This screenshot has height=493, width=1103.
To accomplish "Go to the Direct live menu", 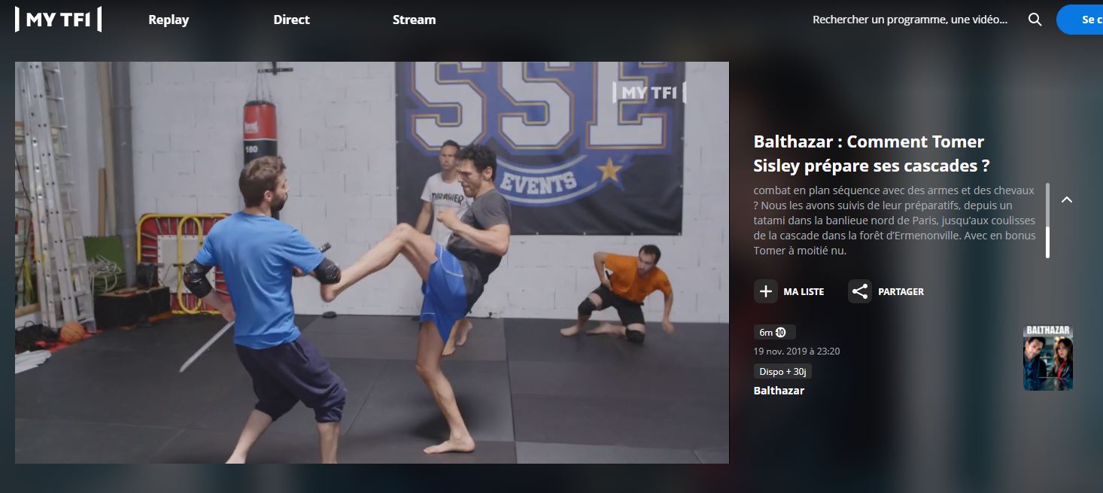I will tap(291, 20).
